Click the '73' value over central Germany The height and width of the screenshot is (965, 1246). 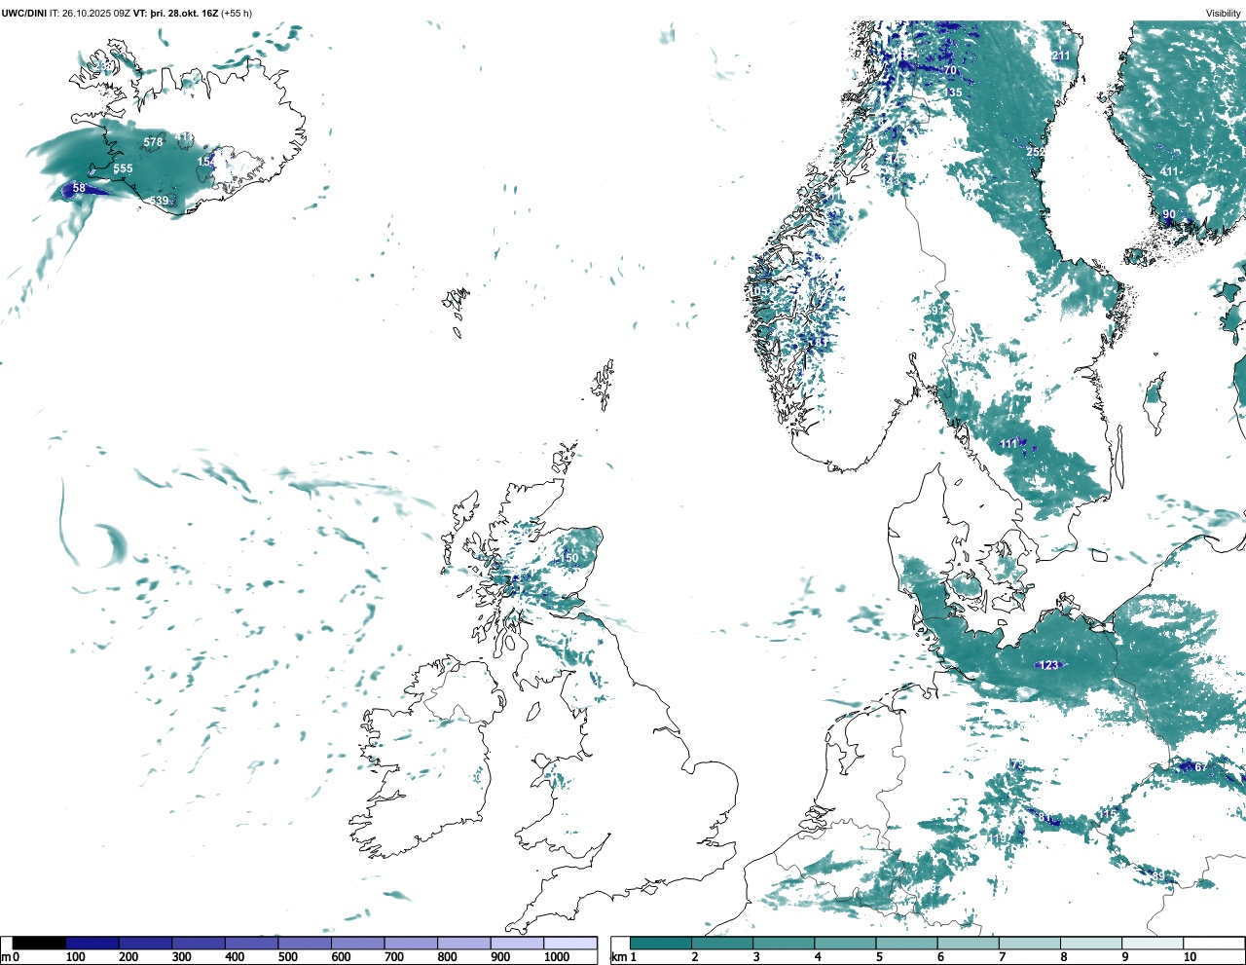pyautogui.click(x=1017, y=764)
